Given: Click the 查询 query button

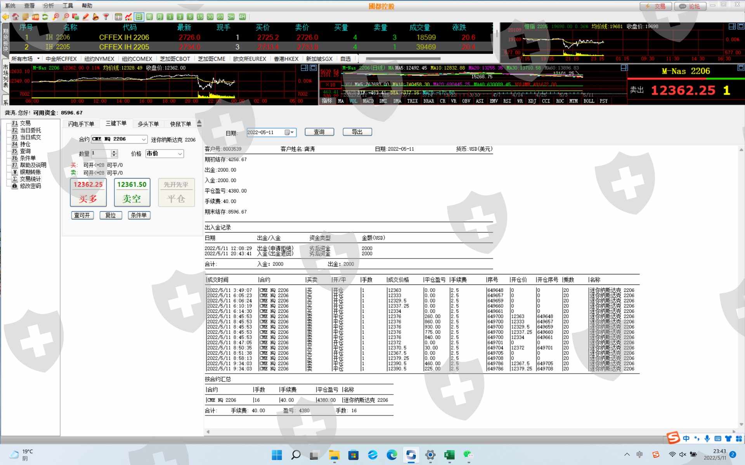Looking at the screenshot, I should pos(319,132).
